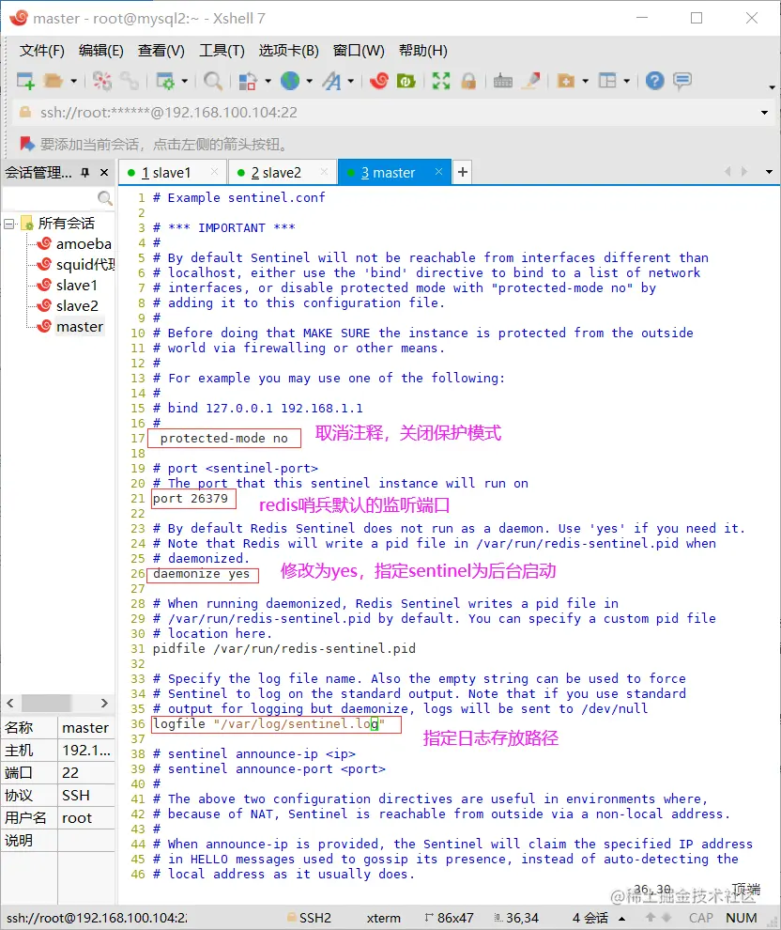The image size is (781, 930).
Task: Close the 3 master tab
Action: click(438, 171)
